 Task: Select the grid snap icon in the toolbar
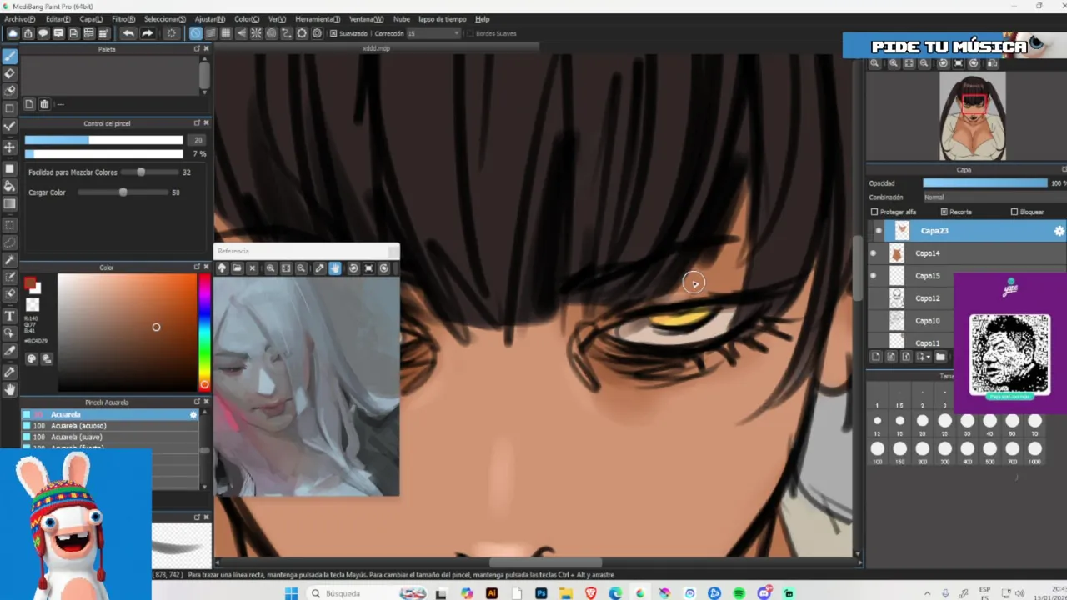[x=226, y=33]
